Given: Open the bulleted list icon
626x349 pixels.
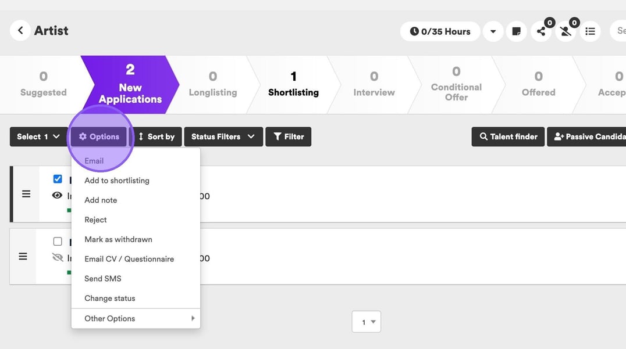Looking at the screenshot, I should click(591, 31).
